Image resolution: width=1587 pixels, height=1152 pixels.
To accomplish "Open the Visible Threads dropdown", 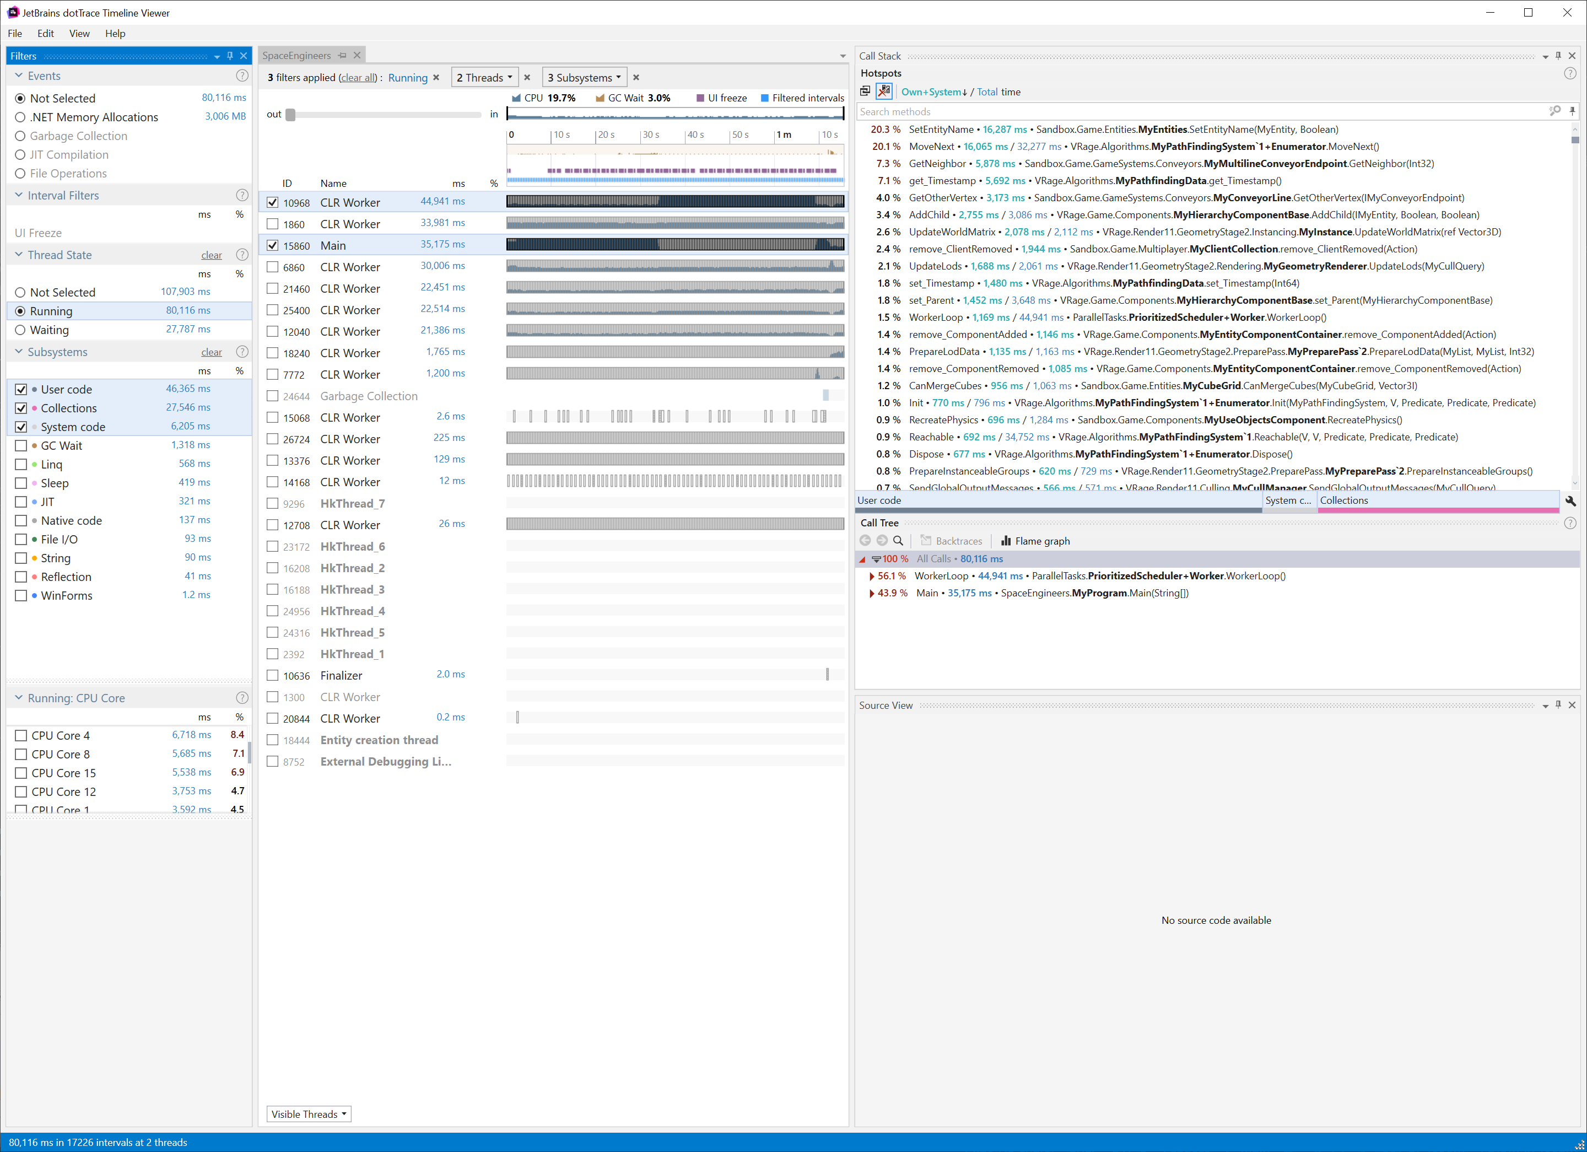I will click(x=309, y=1114).
